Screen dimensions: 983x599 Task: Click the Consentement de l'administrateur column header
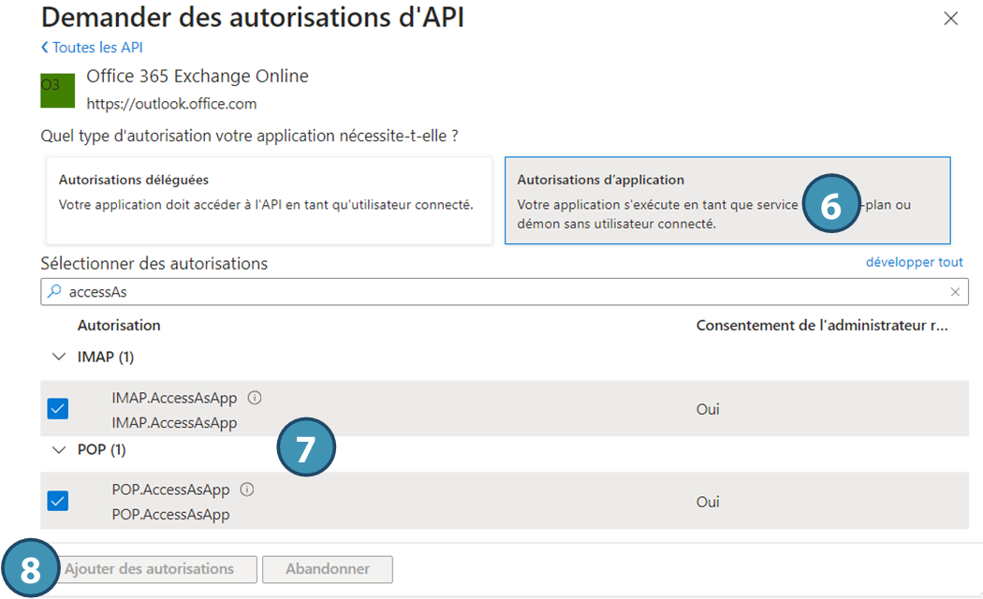coord(821,326)
